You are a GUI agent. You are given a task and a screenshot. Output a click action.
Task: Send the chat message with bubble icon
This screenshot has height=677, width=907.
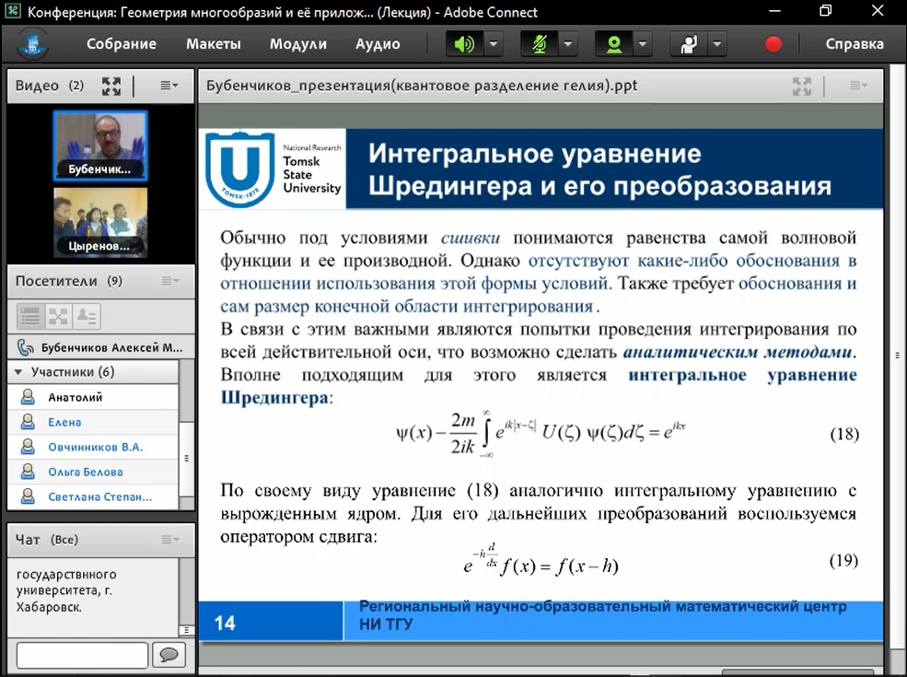coord(169,655)
